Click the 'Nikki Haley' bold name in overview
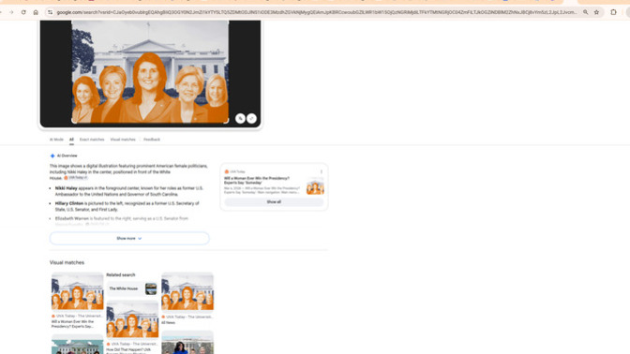Image resolution: width=630 pixels, height=354 pixels. point(67,188)
